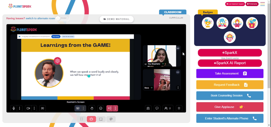Open the hamburger menu at top right
271x127 pixels.
(263, 4)
